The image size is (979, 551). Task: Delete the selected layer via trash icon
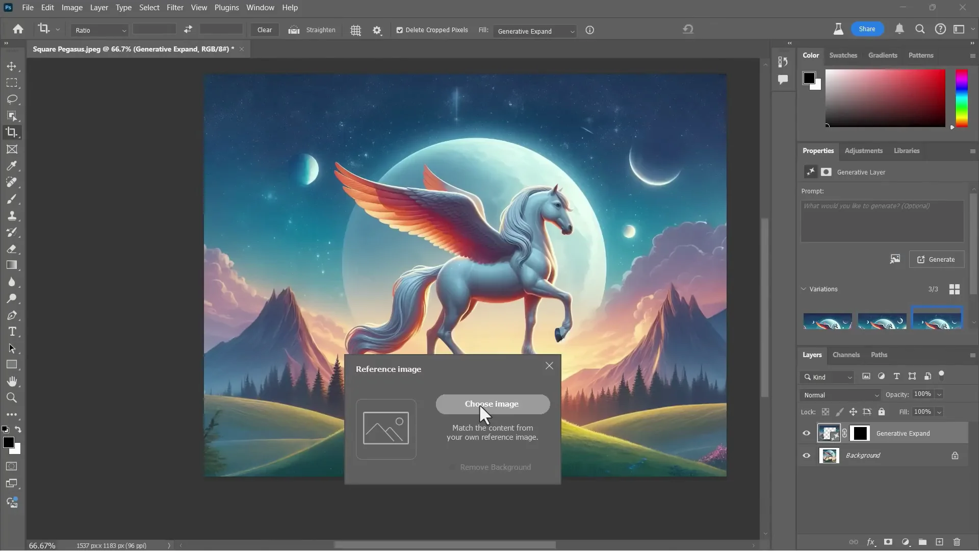click(x=957, y=542)
